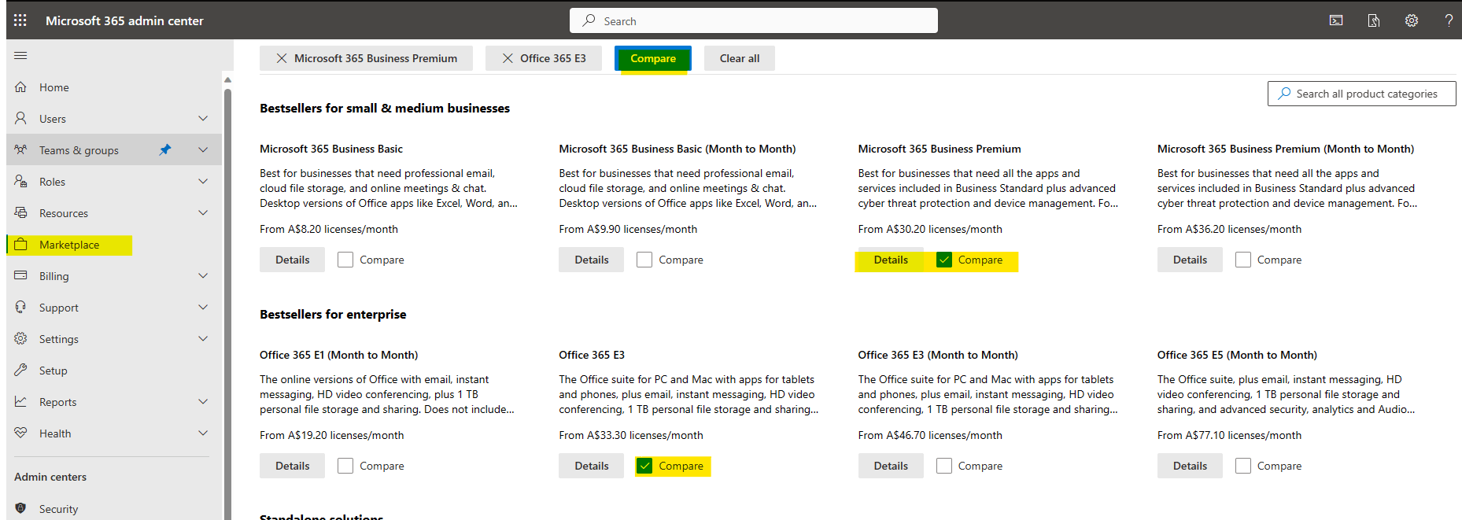This screenshot has width=1462, height=520.
Task: Collapse navigation with hamburger icon
Action: (x=20, y=55)
